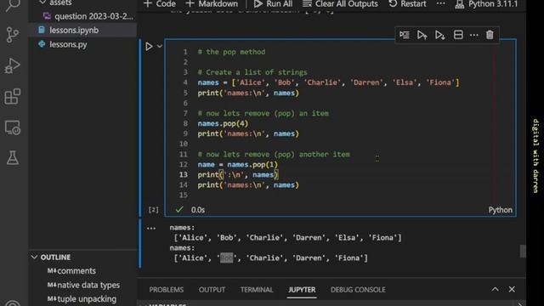The height and width of the screenshot is (306, 544).
Task: Execute above cells from cell toolbar
Action: (x=422, y=35)
